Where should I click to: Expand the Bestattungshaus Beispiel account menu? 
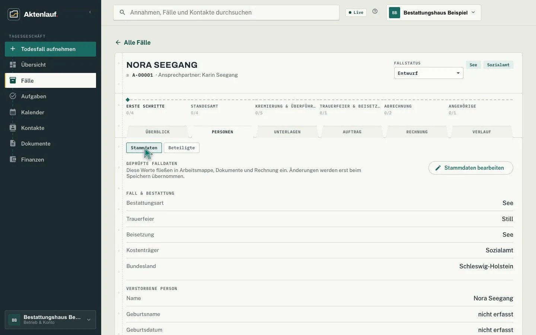(x=434, y=13)
